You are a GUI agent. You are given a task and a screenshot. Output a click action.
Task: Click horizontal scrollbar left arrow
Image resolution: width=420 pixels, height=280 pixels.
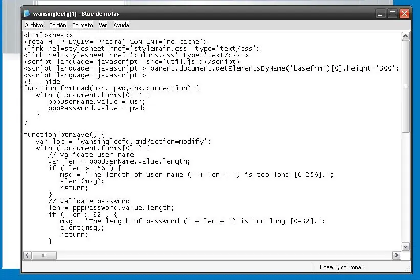pos(27,255)
